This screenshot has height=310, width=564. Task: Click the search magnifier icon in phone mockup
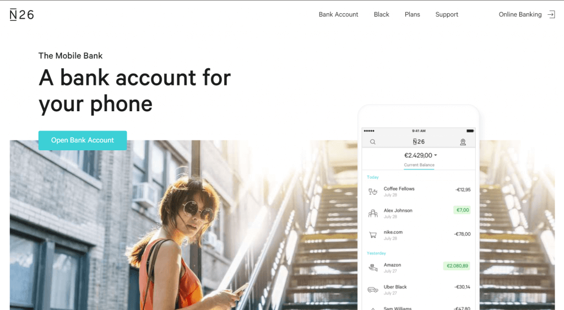(373, 142)
